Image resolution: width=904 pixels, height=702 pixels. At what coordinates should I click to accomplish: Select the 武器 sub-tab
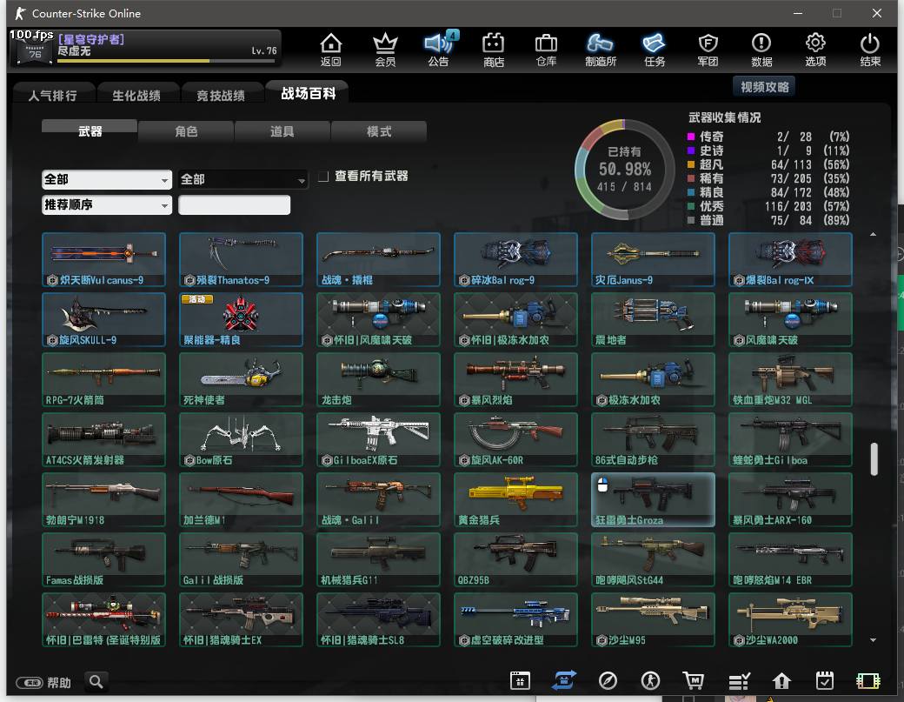tap(90, 130)
